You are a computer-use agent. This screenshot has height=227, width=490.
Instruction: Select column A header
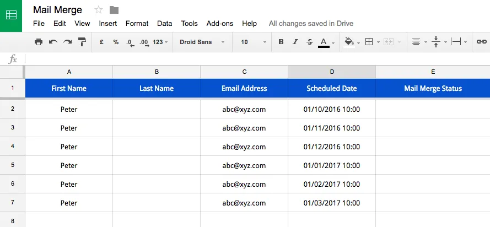tap(69, 72)
